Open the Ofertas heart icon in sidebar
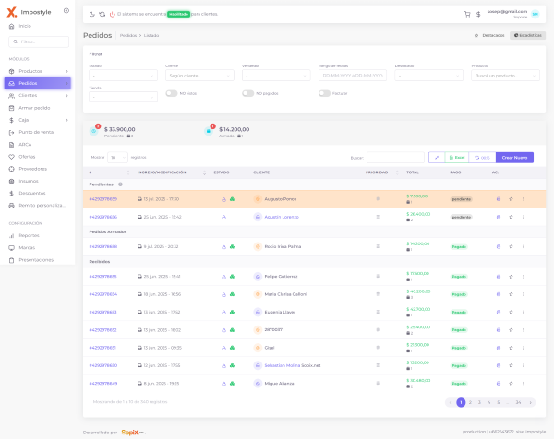 (11, 156)
